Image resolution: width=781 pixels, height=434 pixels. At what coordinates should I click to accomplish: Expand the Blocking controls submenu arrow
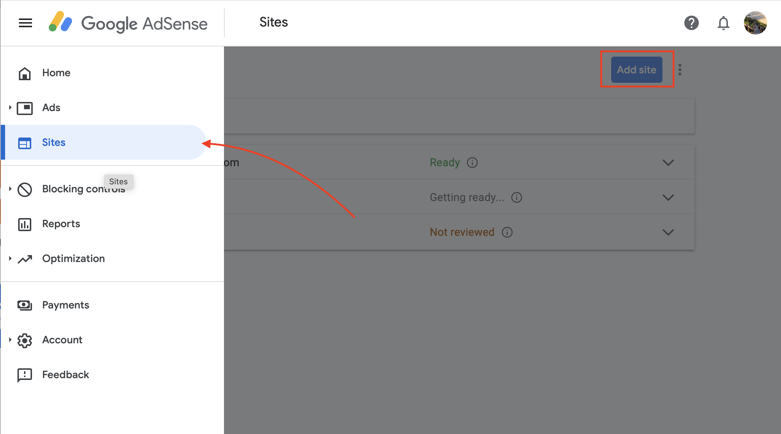[x=10, y=189]
